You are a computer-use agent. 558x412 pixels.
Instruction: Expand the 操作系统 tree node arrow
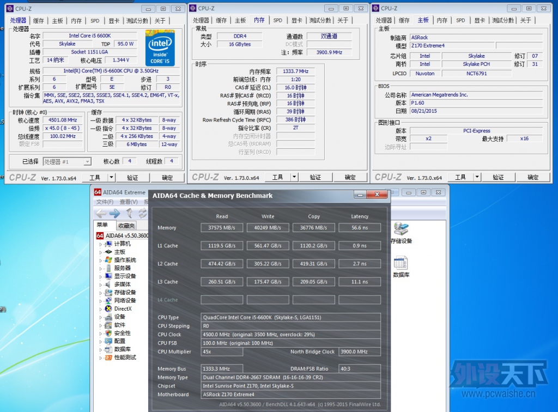tap(101, 260)
